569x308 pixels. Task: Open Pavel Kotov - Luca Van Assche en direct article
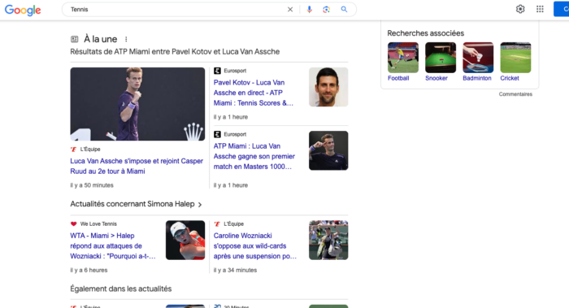(x=254, y=93)
